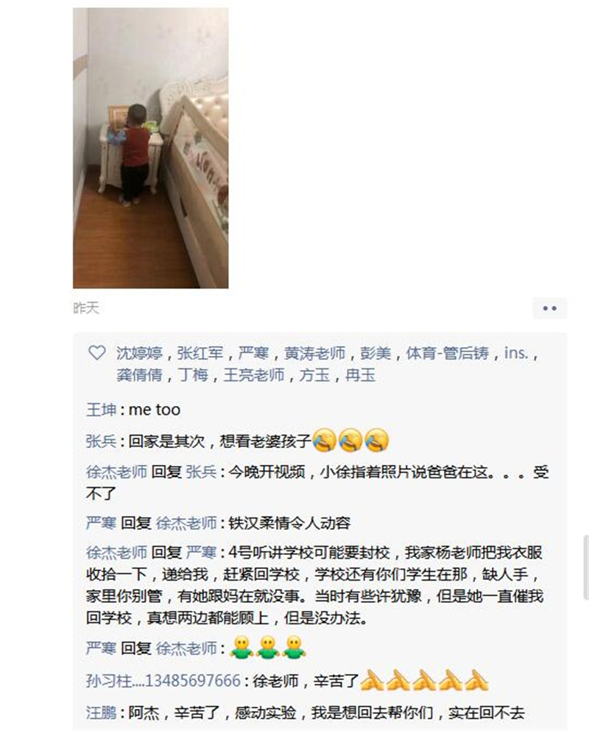Select 黄涛老师 in the likes list
This screenshot has height=731, width=589.
[315, 354]
